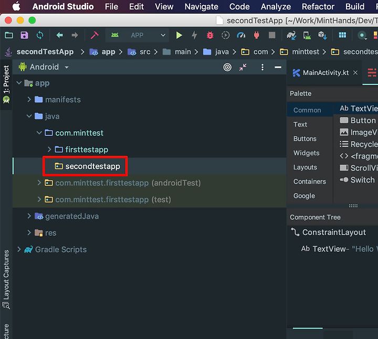The width and height of the screenshot is (378, 339).
Task: Expand com.minttest.firsttestapp (androidTest) node
Action: click(39, 183)
